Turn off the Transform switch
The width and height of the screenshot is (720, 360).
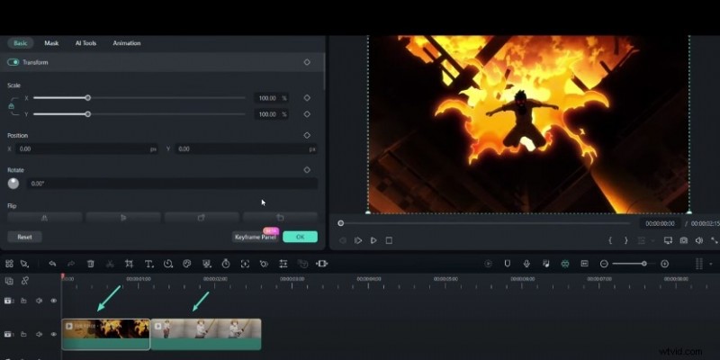(x=13, y=62)
